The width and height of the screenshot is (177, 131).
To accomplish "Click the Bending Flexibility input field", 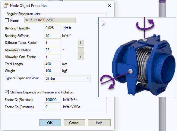I will tap(53, 28).
